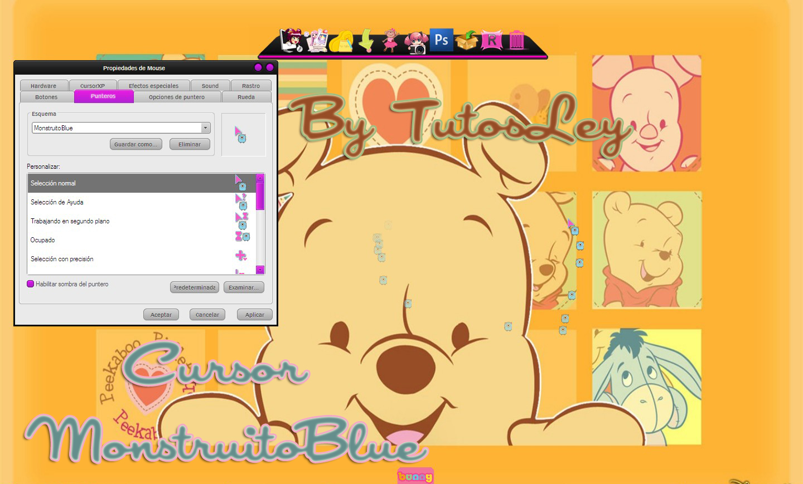Viewport: 803px width, 484px height.
Task: Click the Eliminar button
Action: point(190,144)
